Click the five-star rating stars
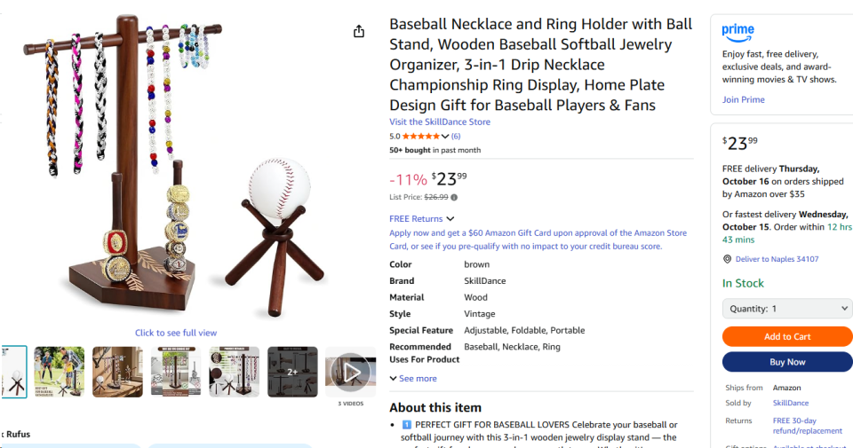The image size is (853, 448). coord(421,137)
